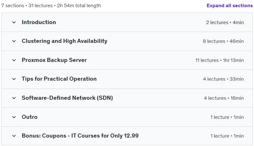254x146 pixels.
Task: Select Bonus: Coupons - IT Courses heading
Action: click(80, 136)
